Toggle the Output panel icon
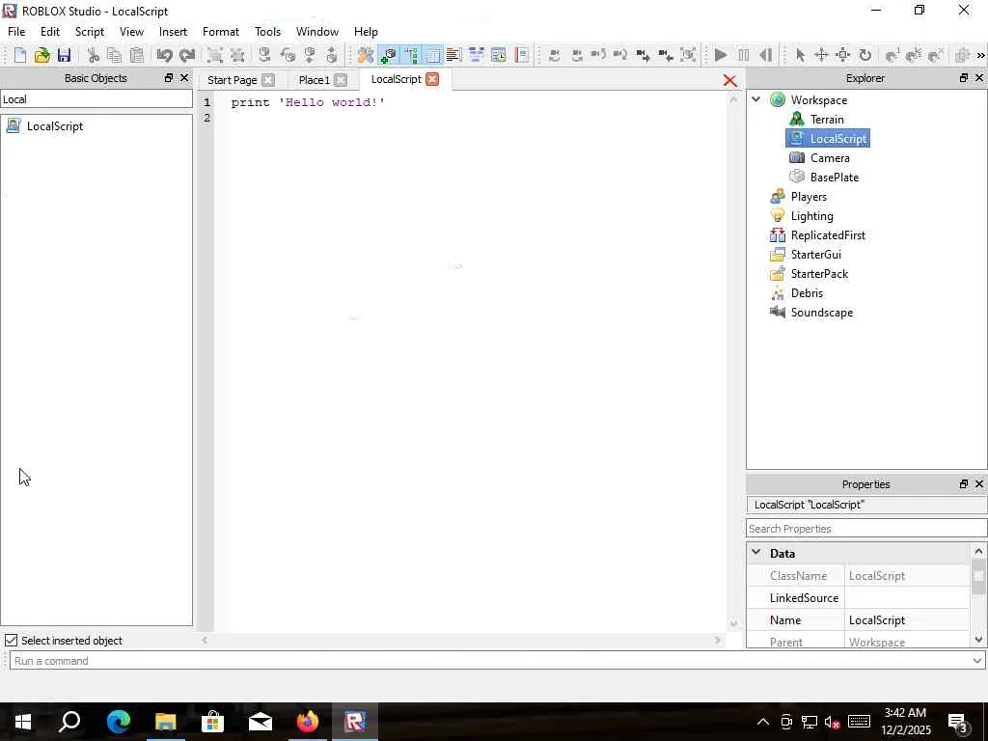The width and height of the screenshot is (988, 741). [x=453, y=55]
